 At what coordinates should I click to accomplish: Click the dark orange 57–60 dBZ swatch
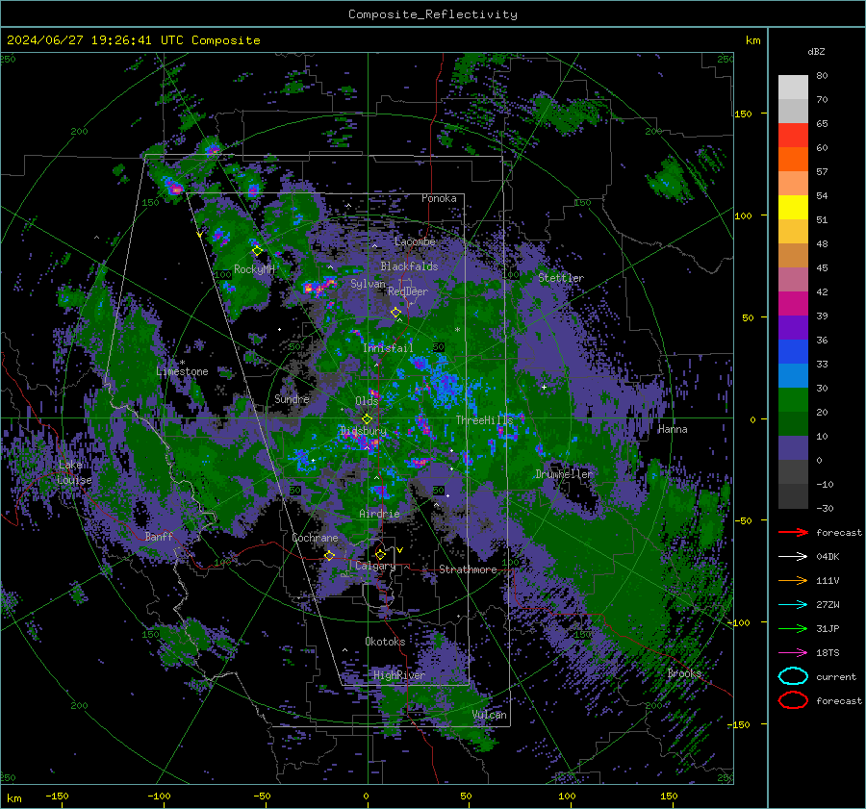point(793,160)
